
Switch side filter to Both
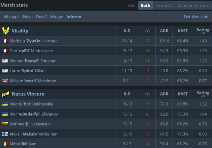point(145,5)
